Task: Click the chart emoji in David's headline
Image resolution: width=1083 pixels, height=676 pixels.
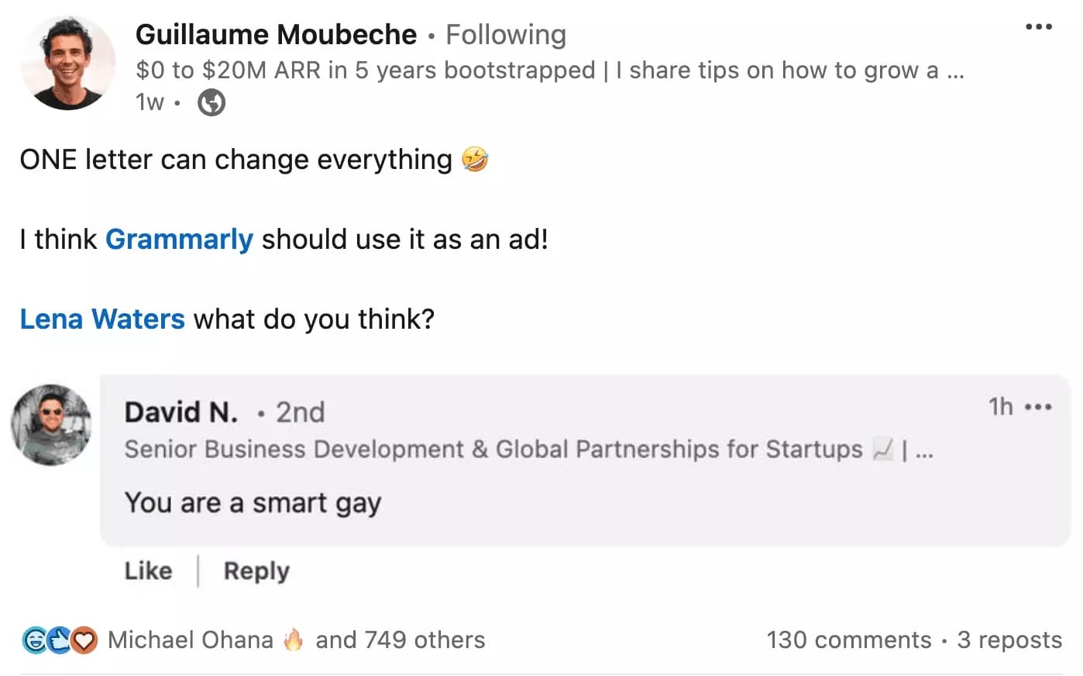Action: click(882, 448)
